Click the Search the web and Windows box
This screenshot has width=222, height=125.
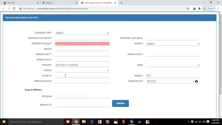tap(36, 122)
